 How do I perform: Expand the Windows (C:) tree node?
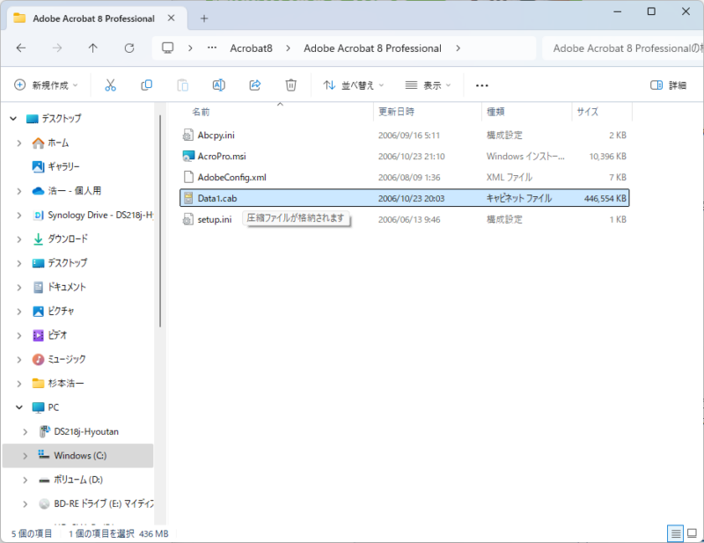click(26, 456)
